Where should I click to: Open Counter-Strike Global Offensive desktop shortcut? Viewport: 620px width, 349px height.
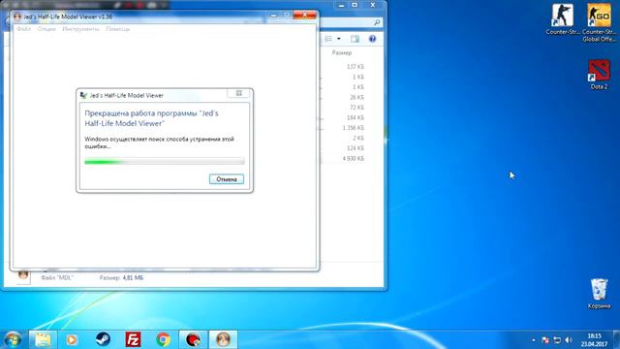point(599,22)
